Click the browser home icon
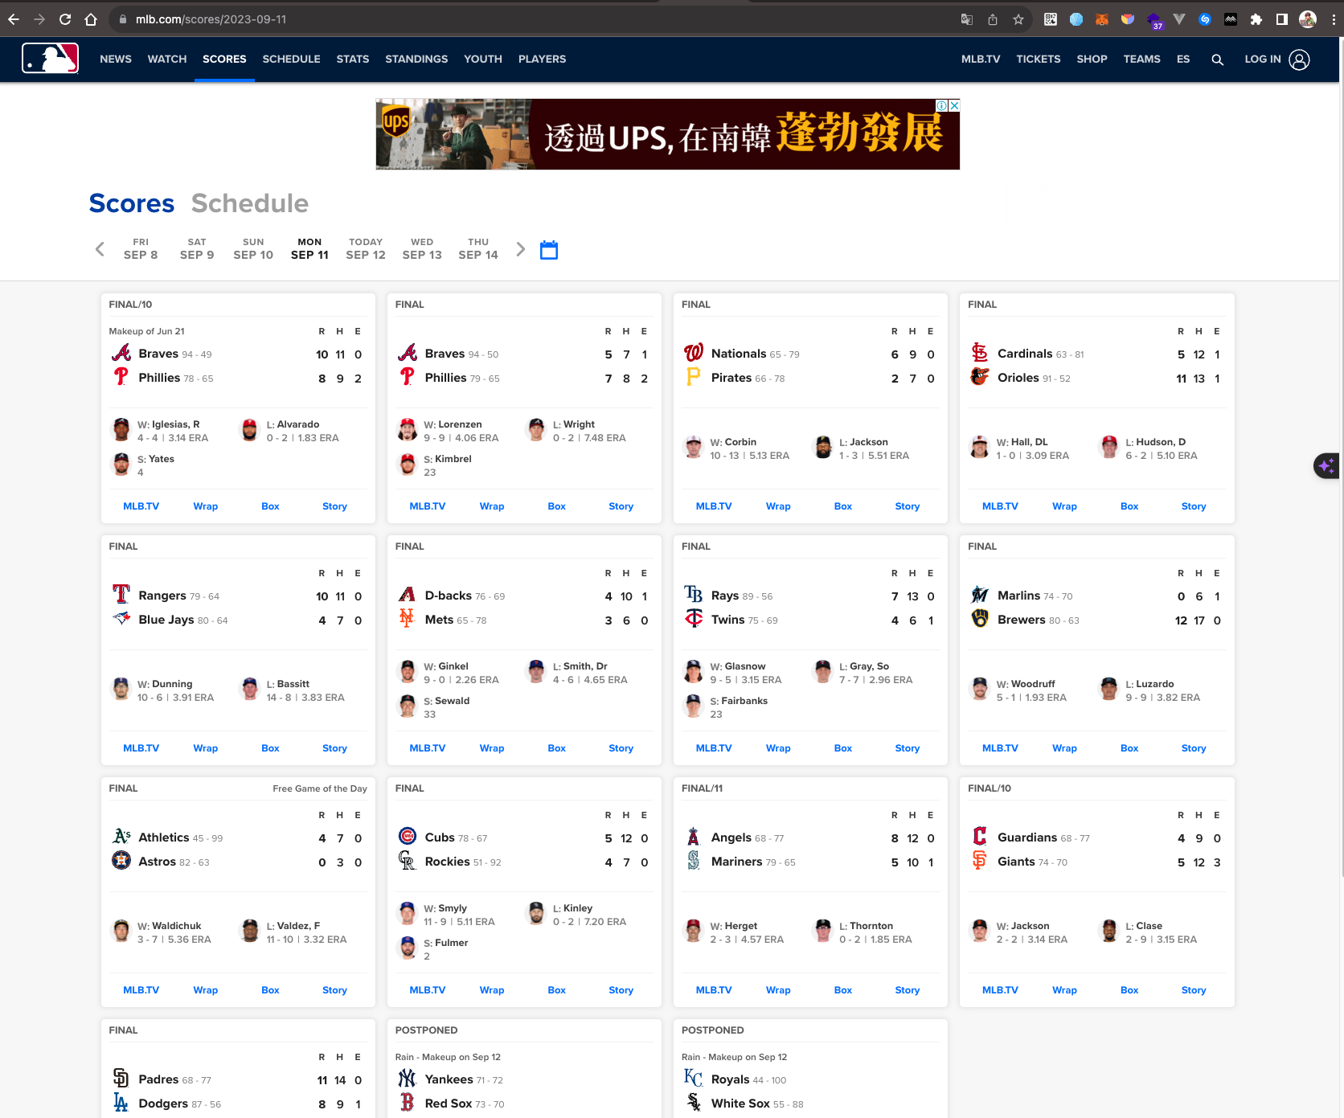Screen dimensions: 1344x1118 pyautogui.click(x=91, y=19)
